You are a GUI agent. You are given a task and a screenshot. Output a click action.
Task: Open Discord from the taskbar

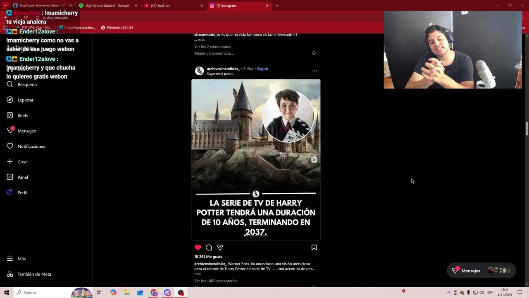(167, 293)
